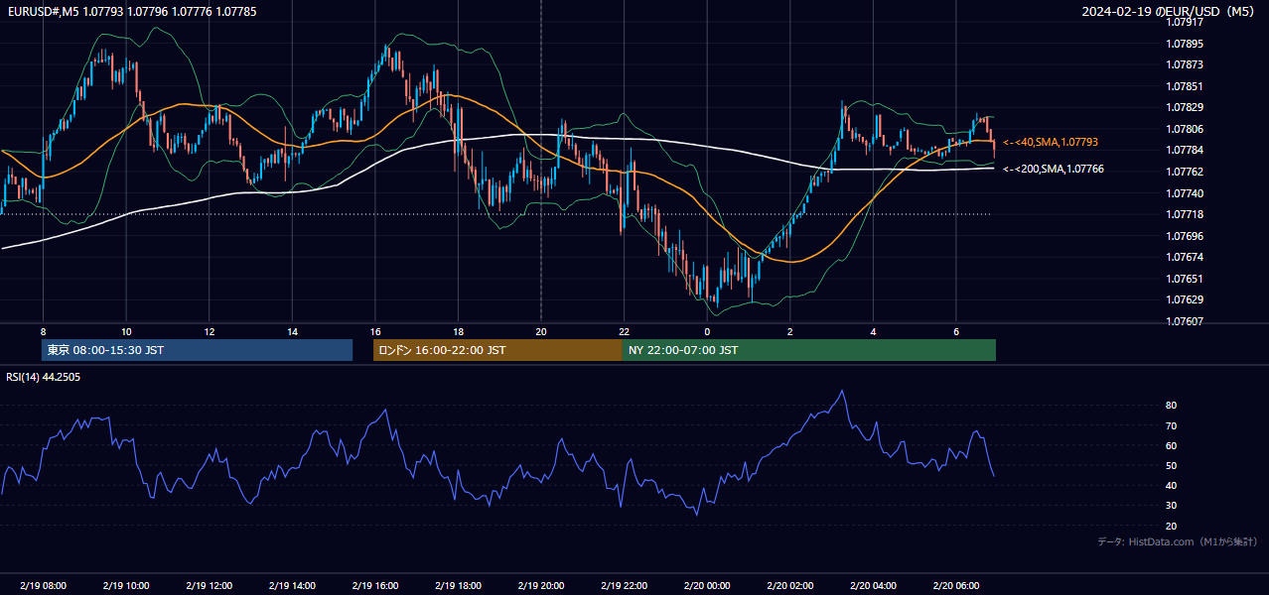The height and width of the screenshot is (595, 1269).
Task: Click price axis value 1.07651
Action: pos(1184,279)
